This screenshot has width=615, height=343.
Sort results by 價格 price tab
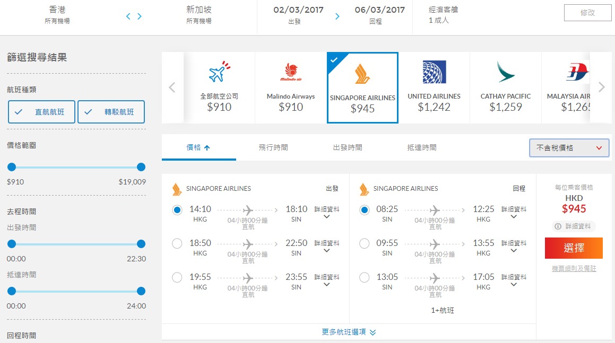[x=198, y=147]
